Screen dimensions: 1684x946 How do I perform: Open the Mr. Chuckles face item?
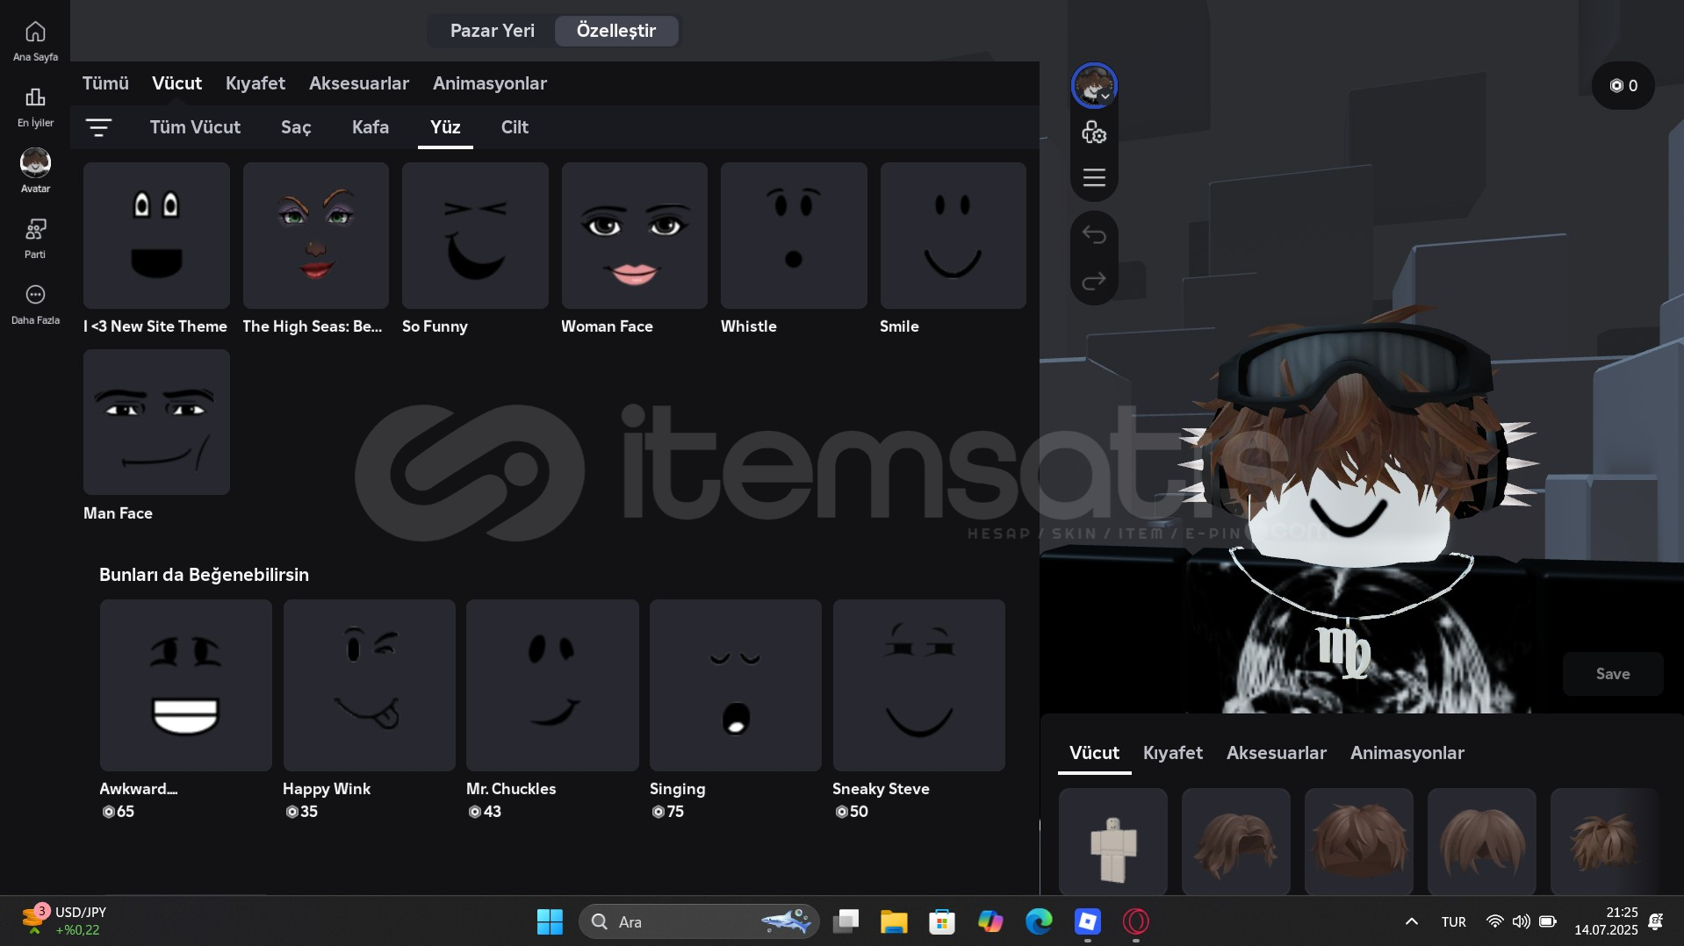coord(552,685)
